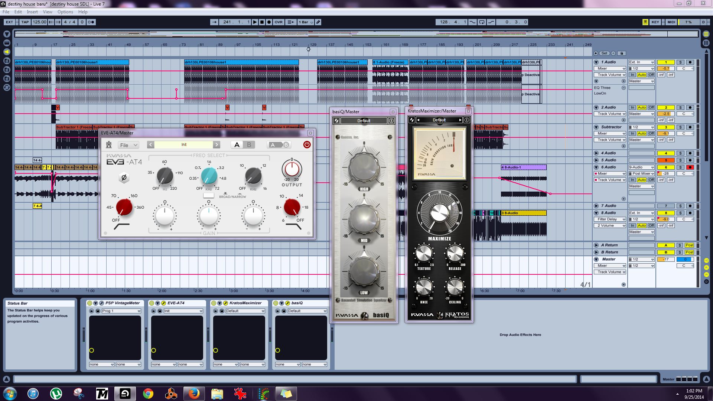Click the basiQ bypass icon near Default
713x401 pixels.
tap(336, 121)
